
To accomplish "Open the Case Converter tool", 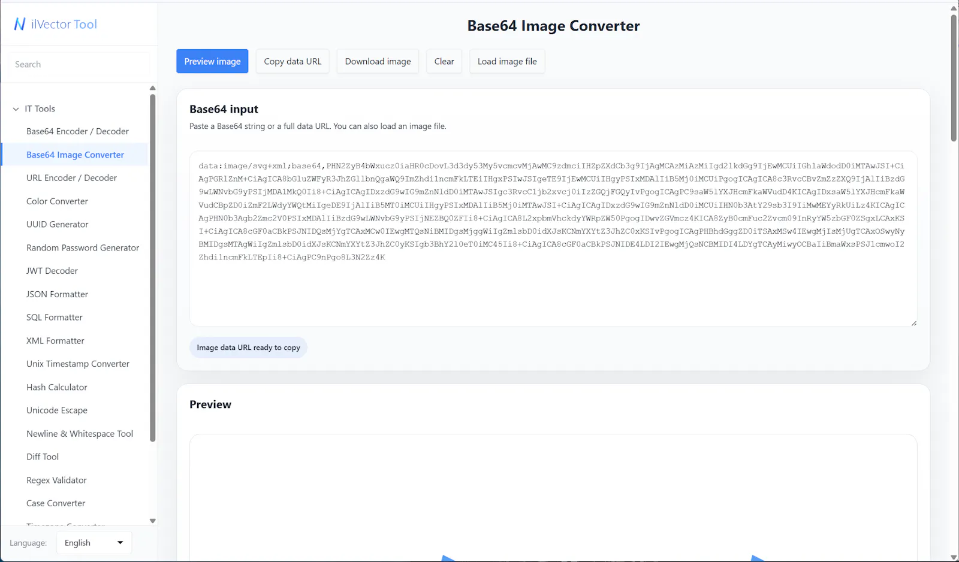I will [x=56, y=503].
